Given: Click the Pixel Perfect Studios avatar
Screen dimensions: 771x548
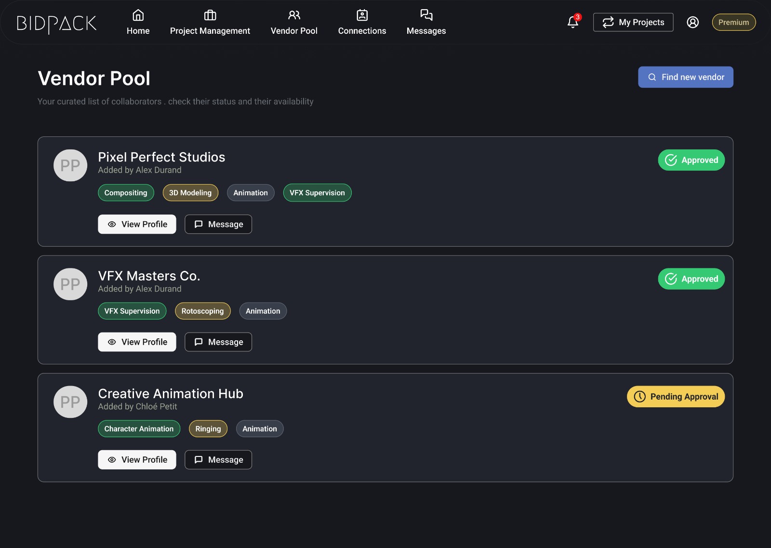Looking at the screenshot, I should (x=70, y=165).
